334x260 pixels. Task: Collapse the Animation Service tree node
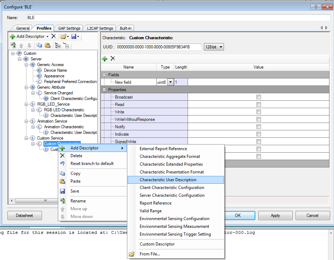[26, 121]
